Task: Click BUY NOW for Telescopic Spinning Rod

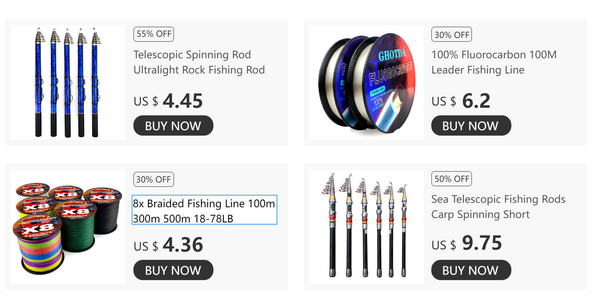Action: pyautogui.click(x=173, y=125)
